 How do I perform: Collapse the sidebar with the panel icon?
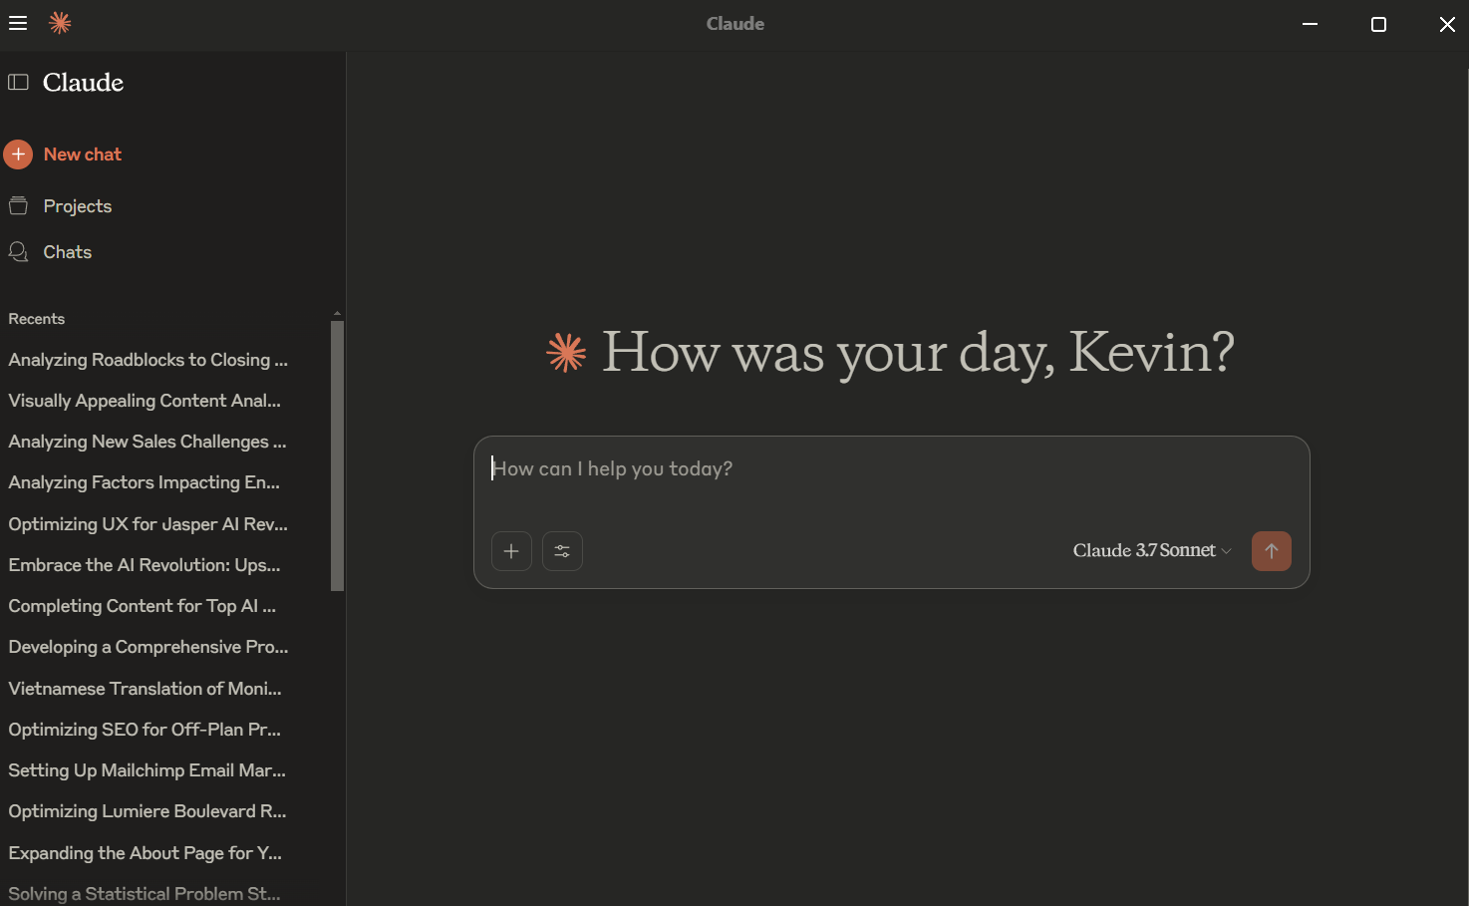tap(18, 82)
